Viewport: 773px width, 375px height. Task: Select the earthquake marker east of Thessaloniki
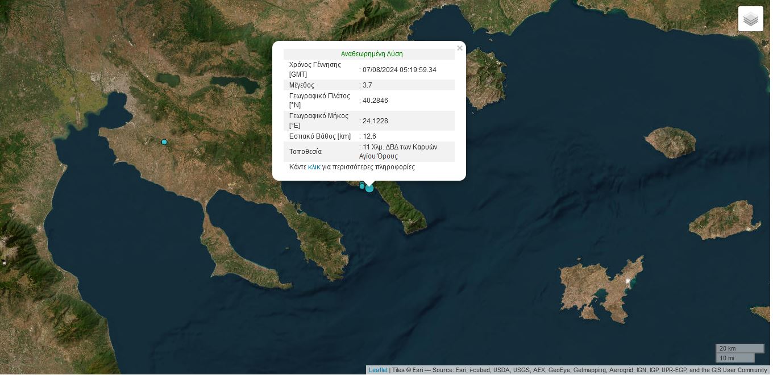tap(164, 142)
